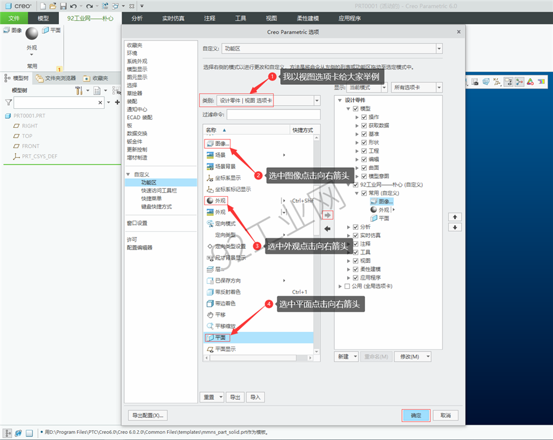Viewport: 553px width, 440px height.
Task: Collapse the 常用 (自定义) group node
Action: click(x=356, y=193)
